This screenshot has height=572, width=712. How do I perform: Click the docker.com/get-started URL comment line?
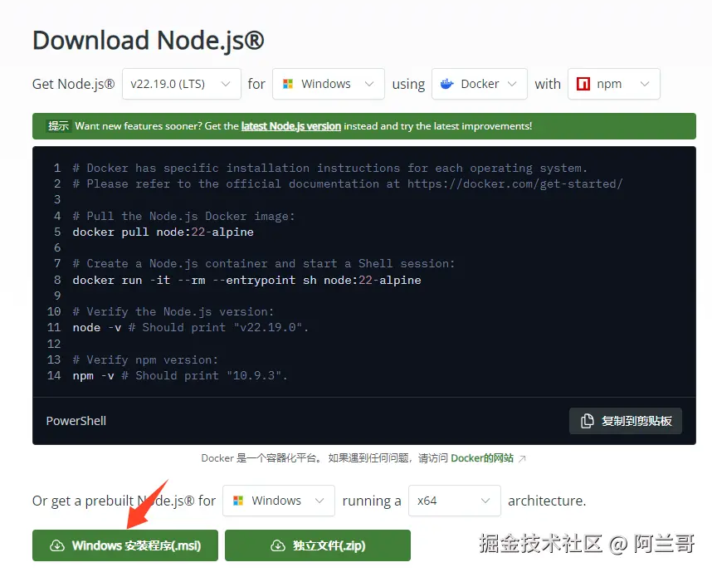[x=348, y=184]
